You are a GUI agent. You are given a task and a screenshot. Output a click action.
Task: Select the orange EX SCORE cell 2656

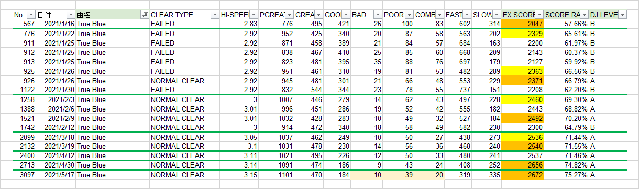(x=523, y=165)
